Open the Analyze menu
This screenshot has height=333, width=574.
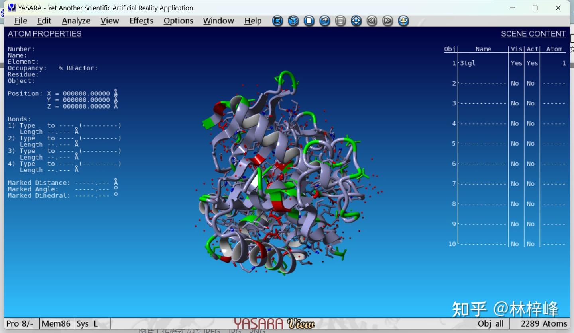pyautogui.click(x=76, y=21)
